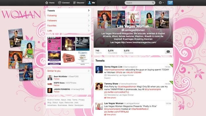Open pic.twitter.com/JoXoZ7Uj link
206x116 pixels.
pyautogui.click(x=117, y=92)
